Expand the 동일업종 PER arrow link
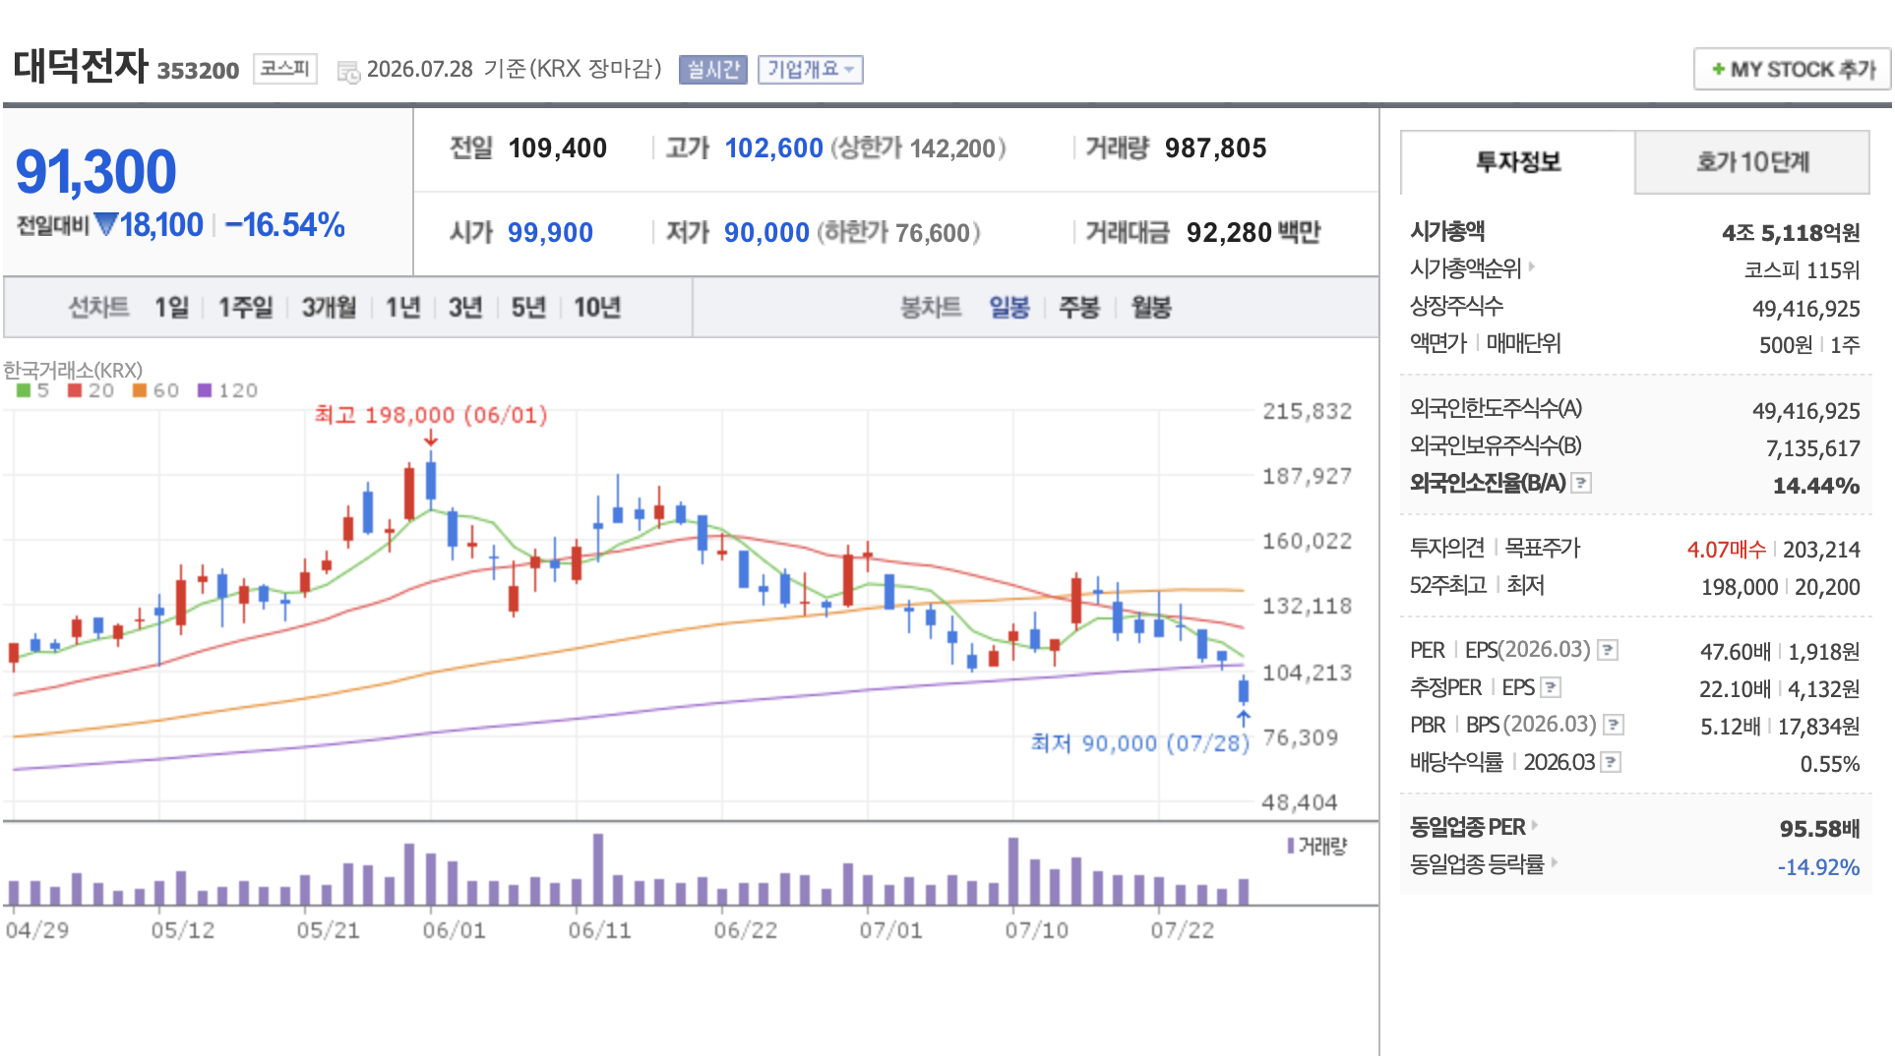Viewport: 1895px width, 1056px height. (1535, 826)
